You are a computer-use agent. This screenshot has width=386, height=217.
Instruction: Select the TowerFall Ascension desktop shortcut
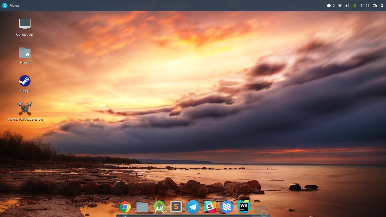(25, 112)
